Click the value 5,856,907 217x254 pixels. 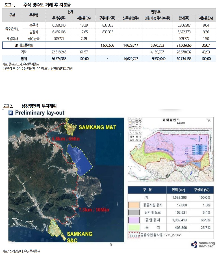point(184,25)
